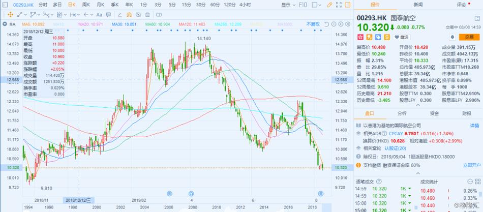Viewport: 483px width, 212px height.
Task: Toggle the 自选 watchlist heart button
Action: pyautogui.click(x=401, y=37)
